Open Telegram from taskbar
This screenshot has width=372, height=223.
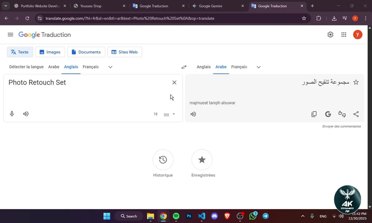(266, 216)
